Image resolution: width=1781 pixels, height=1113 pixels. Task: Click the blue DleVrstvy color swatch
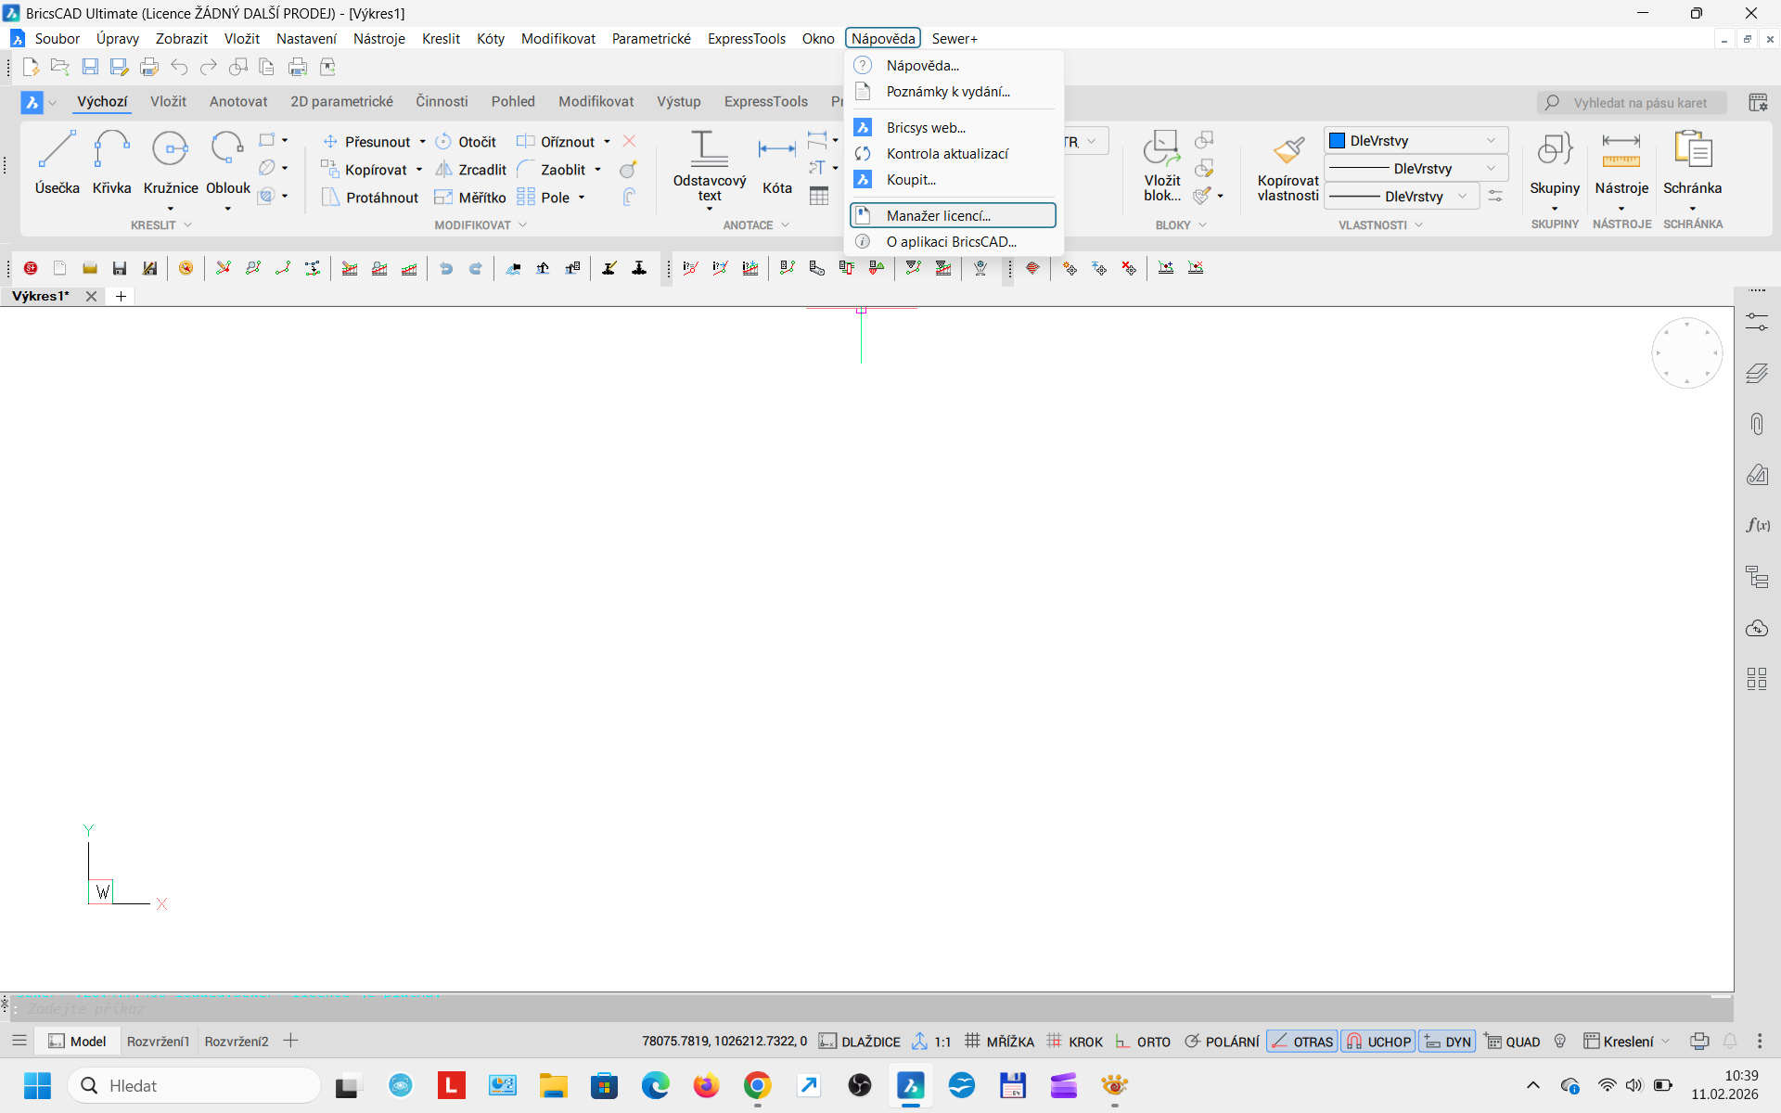pos(1338,141)
